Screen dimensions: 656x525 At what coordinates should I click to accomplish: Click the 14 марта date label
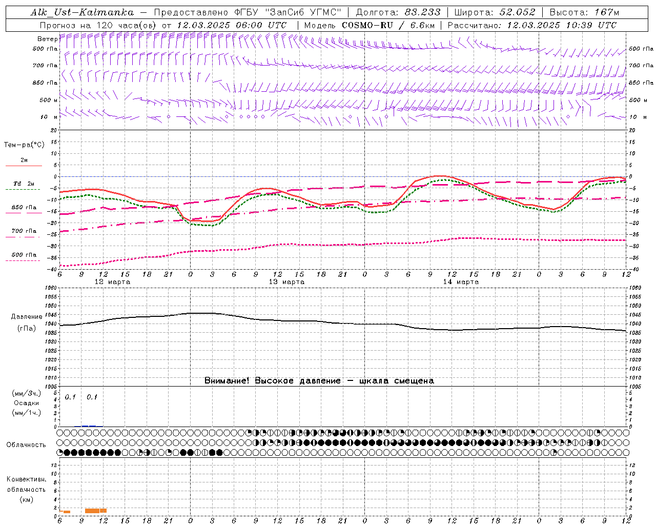click(x=461, y=282)
